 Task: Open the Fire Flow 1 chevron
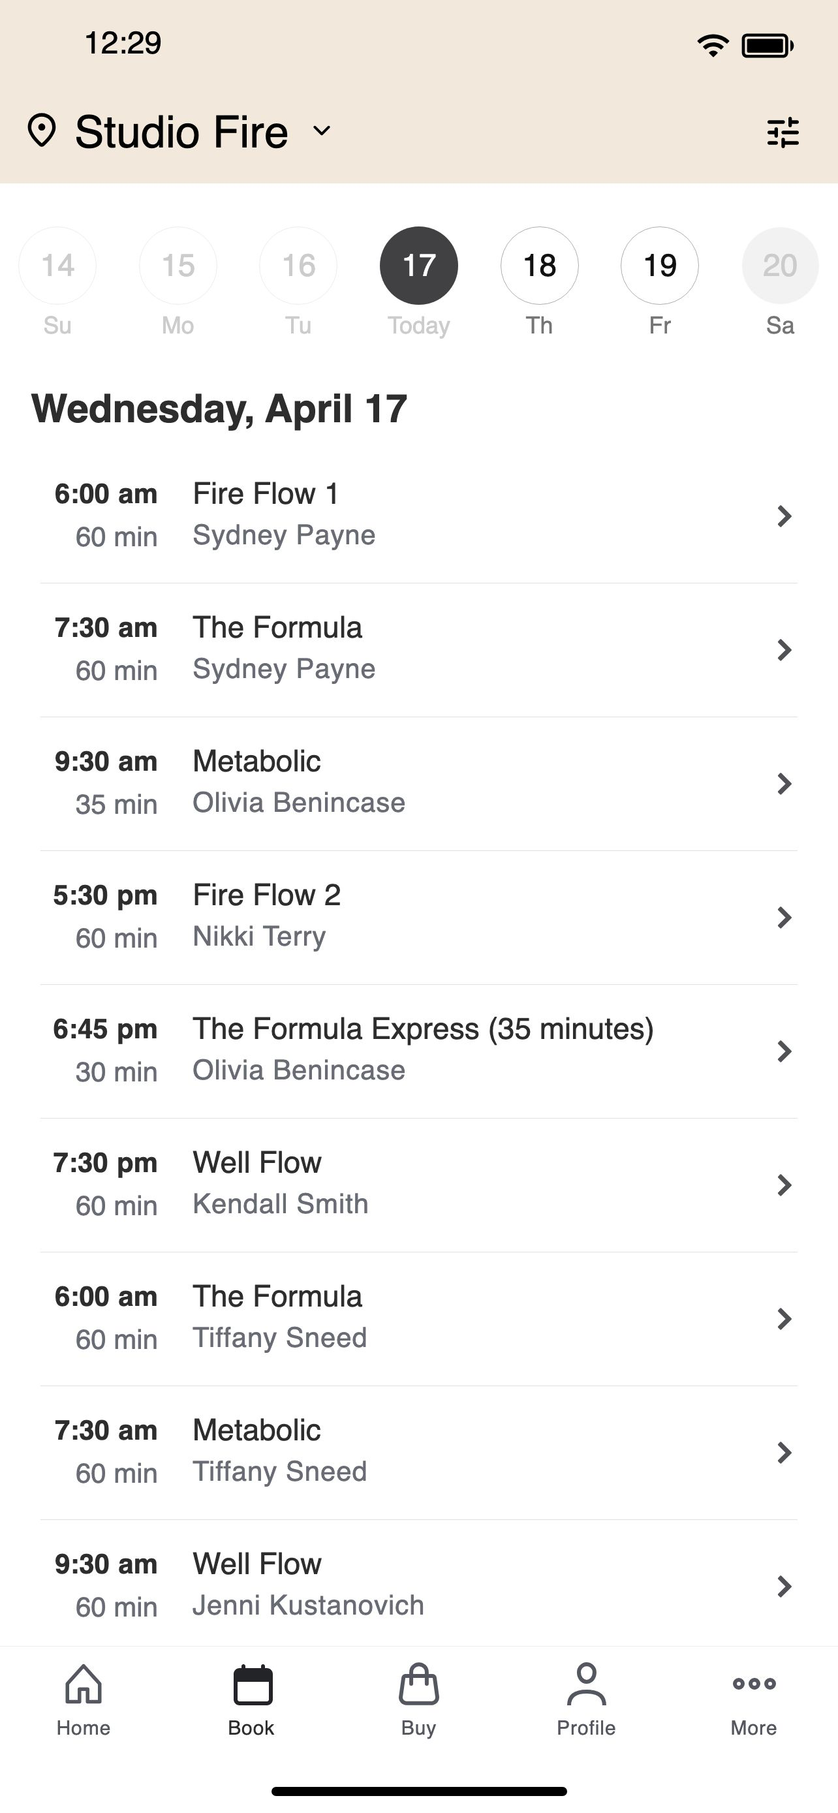[784, 516]
